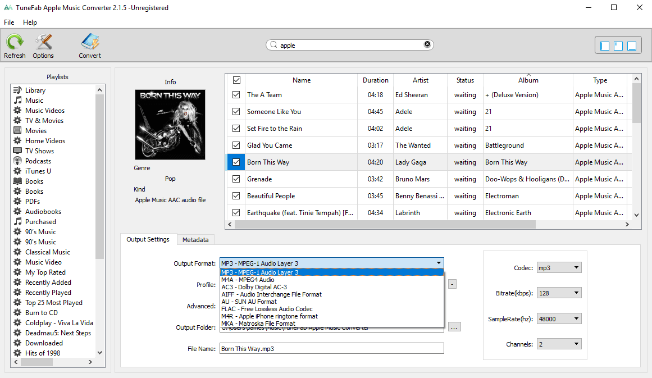Image resolution: width=652 pixels, height=378 pixels.
Task: Open the Music playlist
Action: coord(34,100)
